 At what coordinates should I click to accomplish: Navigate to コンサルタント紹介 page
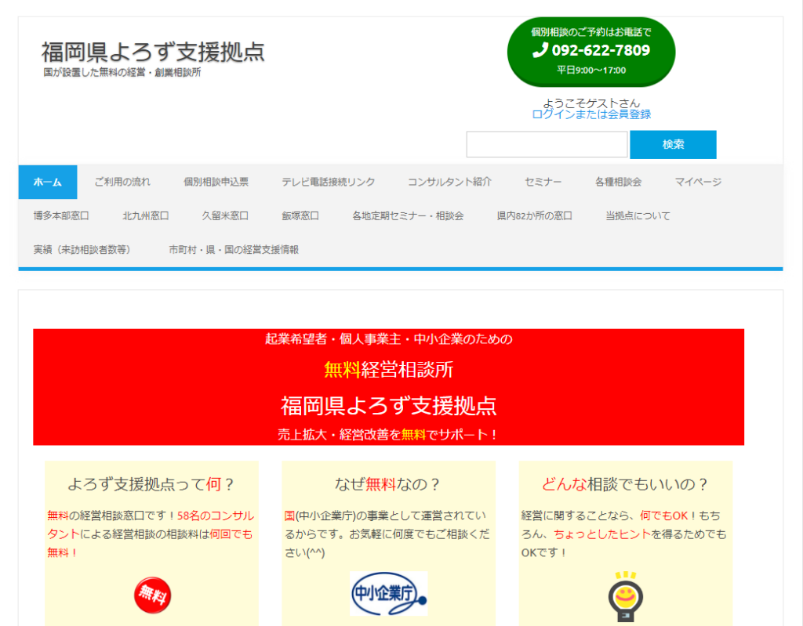pyautogui.click(x=449, y=182)
